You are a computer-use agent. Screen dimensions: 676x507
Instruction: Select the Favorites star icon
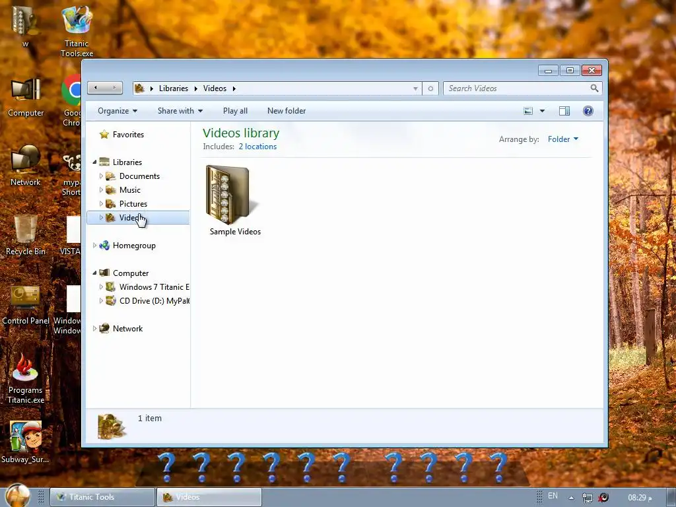tap(104, 135)
